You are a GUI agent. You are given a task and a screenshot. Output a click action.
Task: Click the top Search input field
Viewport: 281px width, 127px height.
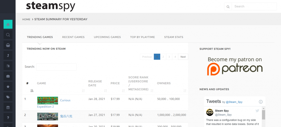tap(254, 7)
